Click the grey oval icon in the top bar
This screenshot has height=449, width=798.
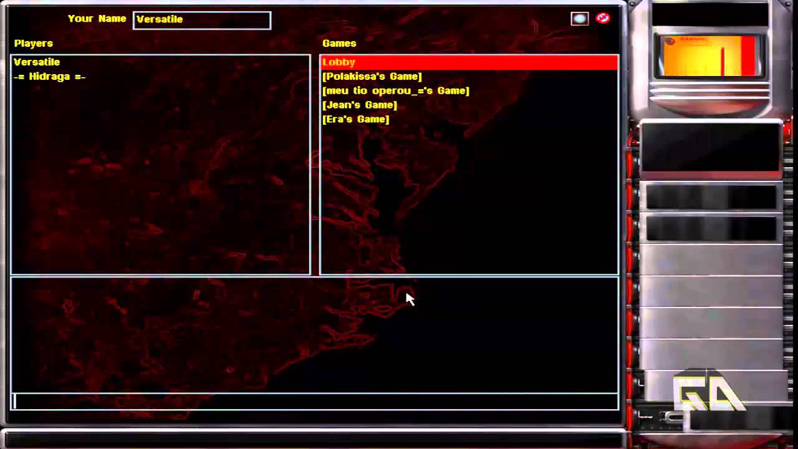580,19
